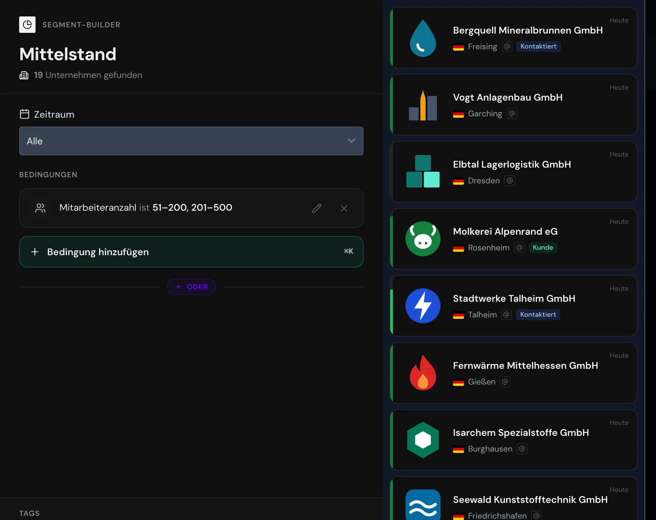Click Heute date on Fernwärme Mittelhessen card

pos(619,356)
